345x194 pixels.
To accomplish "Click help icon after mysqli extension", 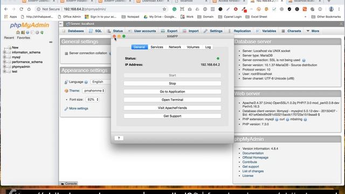I will 277,120.
